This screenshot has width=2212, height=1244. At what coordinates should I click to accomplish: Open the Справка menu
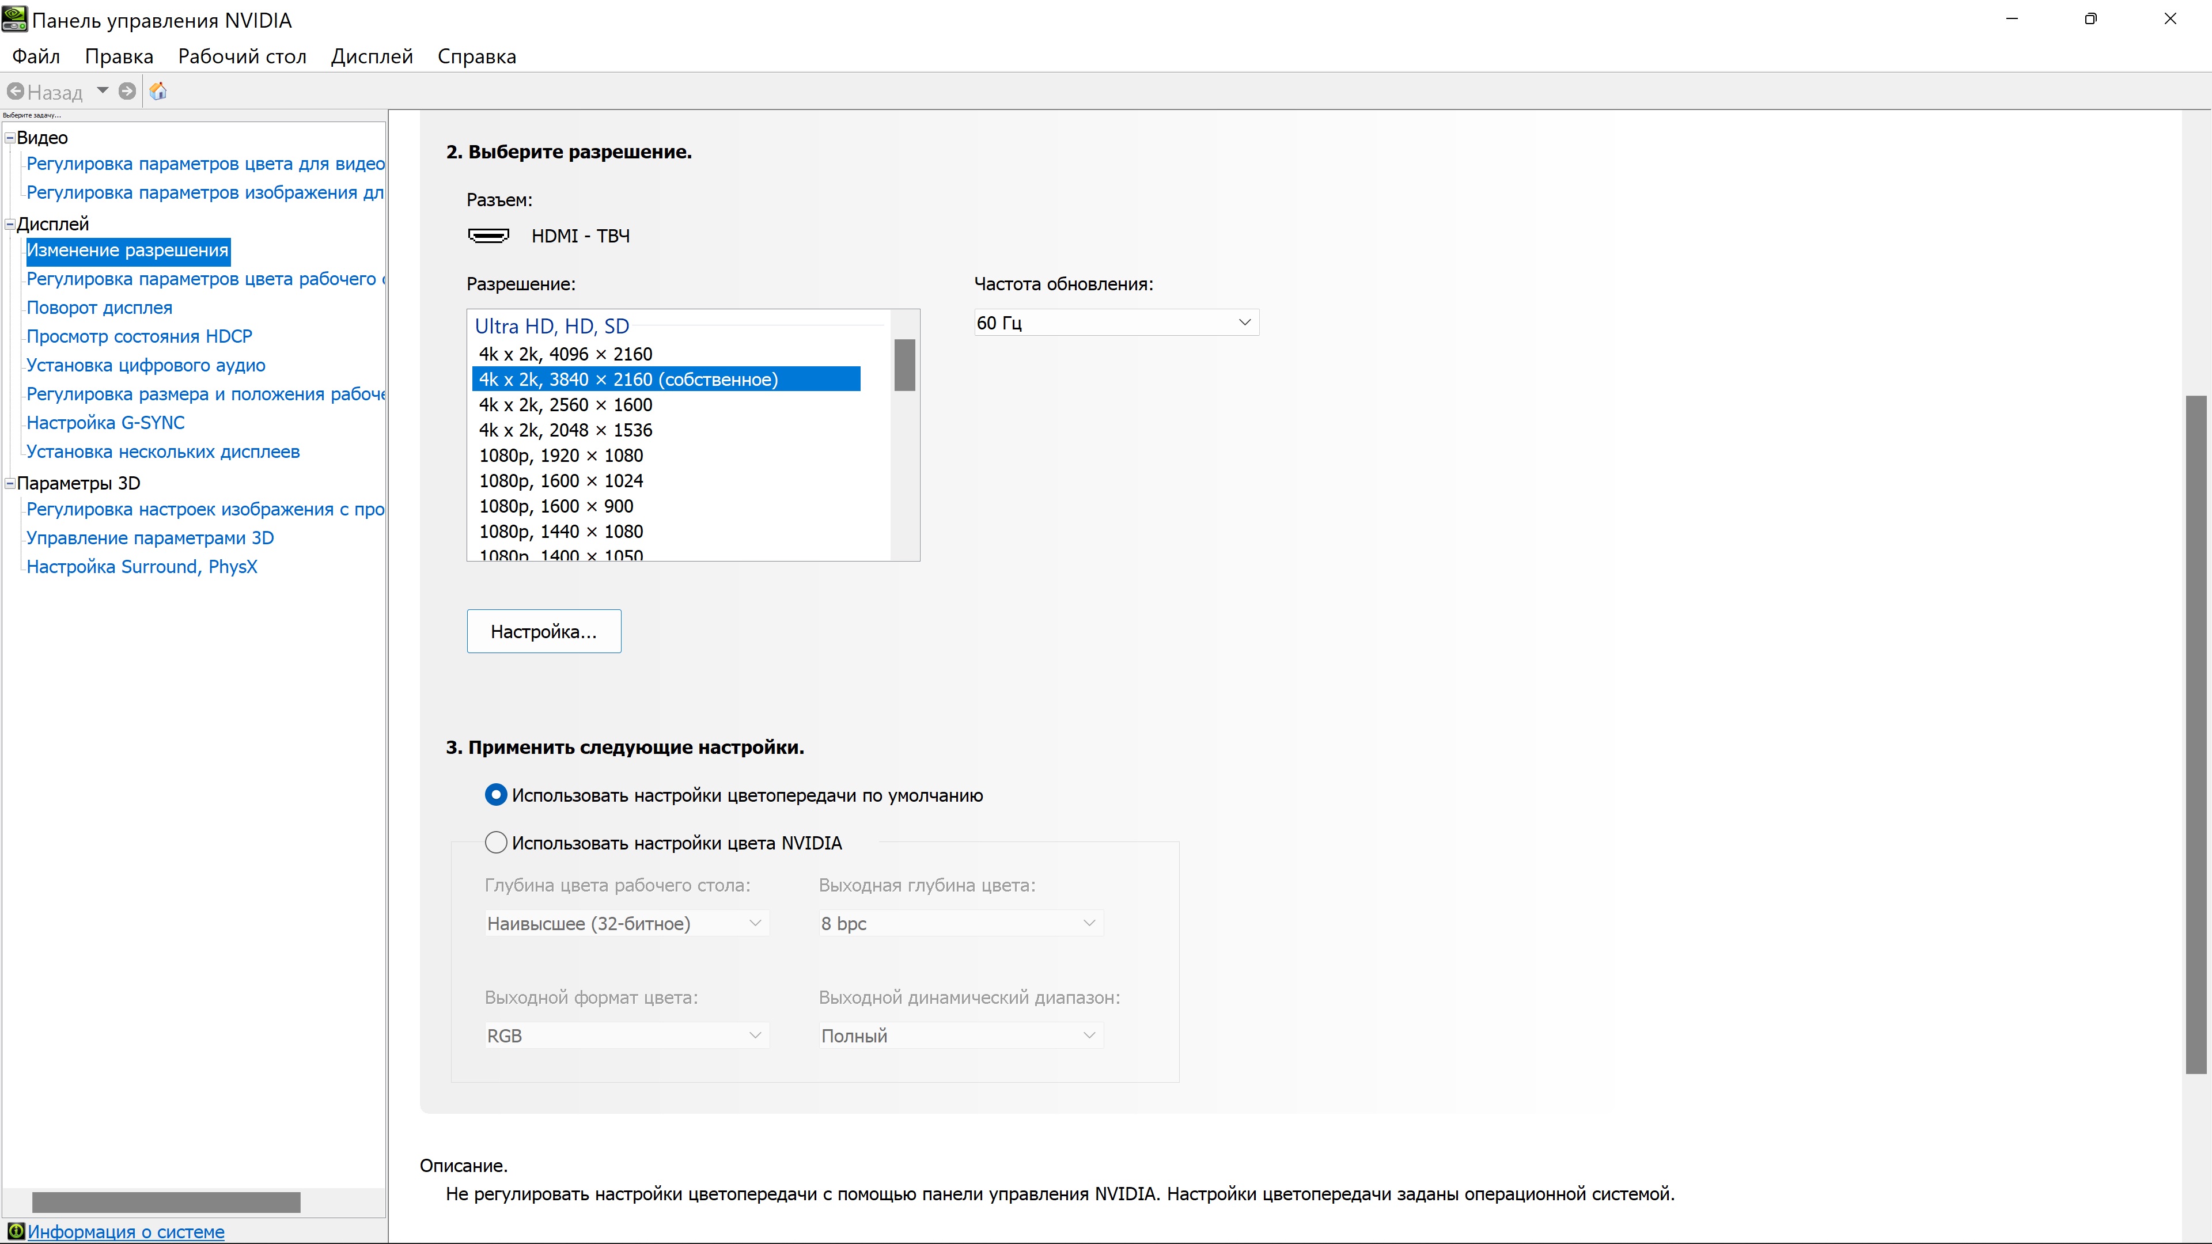click(476, 56)
